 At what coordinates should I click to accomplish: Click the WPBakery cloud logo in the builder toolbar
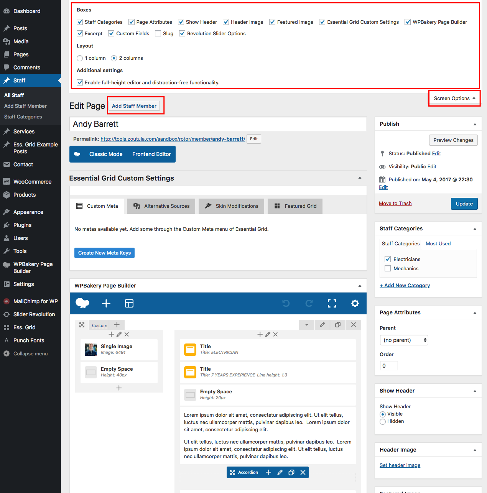pyautogui.click(x=82, y=303)
